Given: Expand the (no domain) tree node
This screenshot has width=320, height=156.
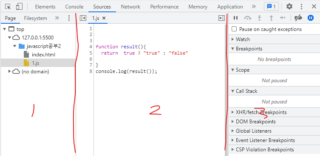Looking at the screenshot, I should [9, 72].
